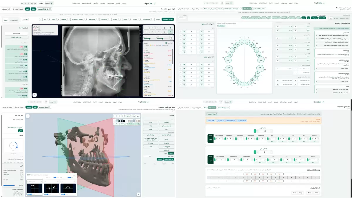
Task: Click إنهاء button in tracing window
Action: click(28, 9)
